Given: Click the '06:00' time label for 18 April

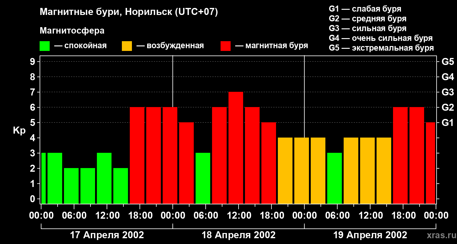Looking at the screenshot, I should [205, 215].
